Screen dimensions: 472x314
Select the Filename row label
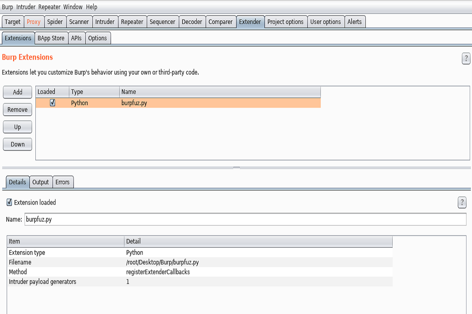[20, 262]
